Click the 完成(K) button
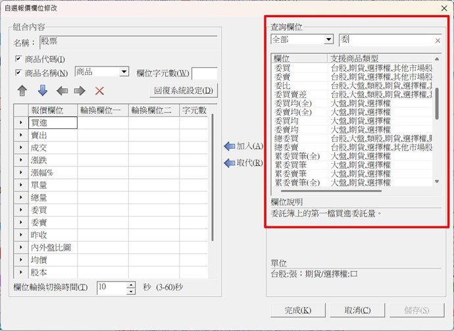Viewport: 454px width, 331px height. (297, 310)
